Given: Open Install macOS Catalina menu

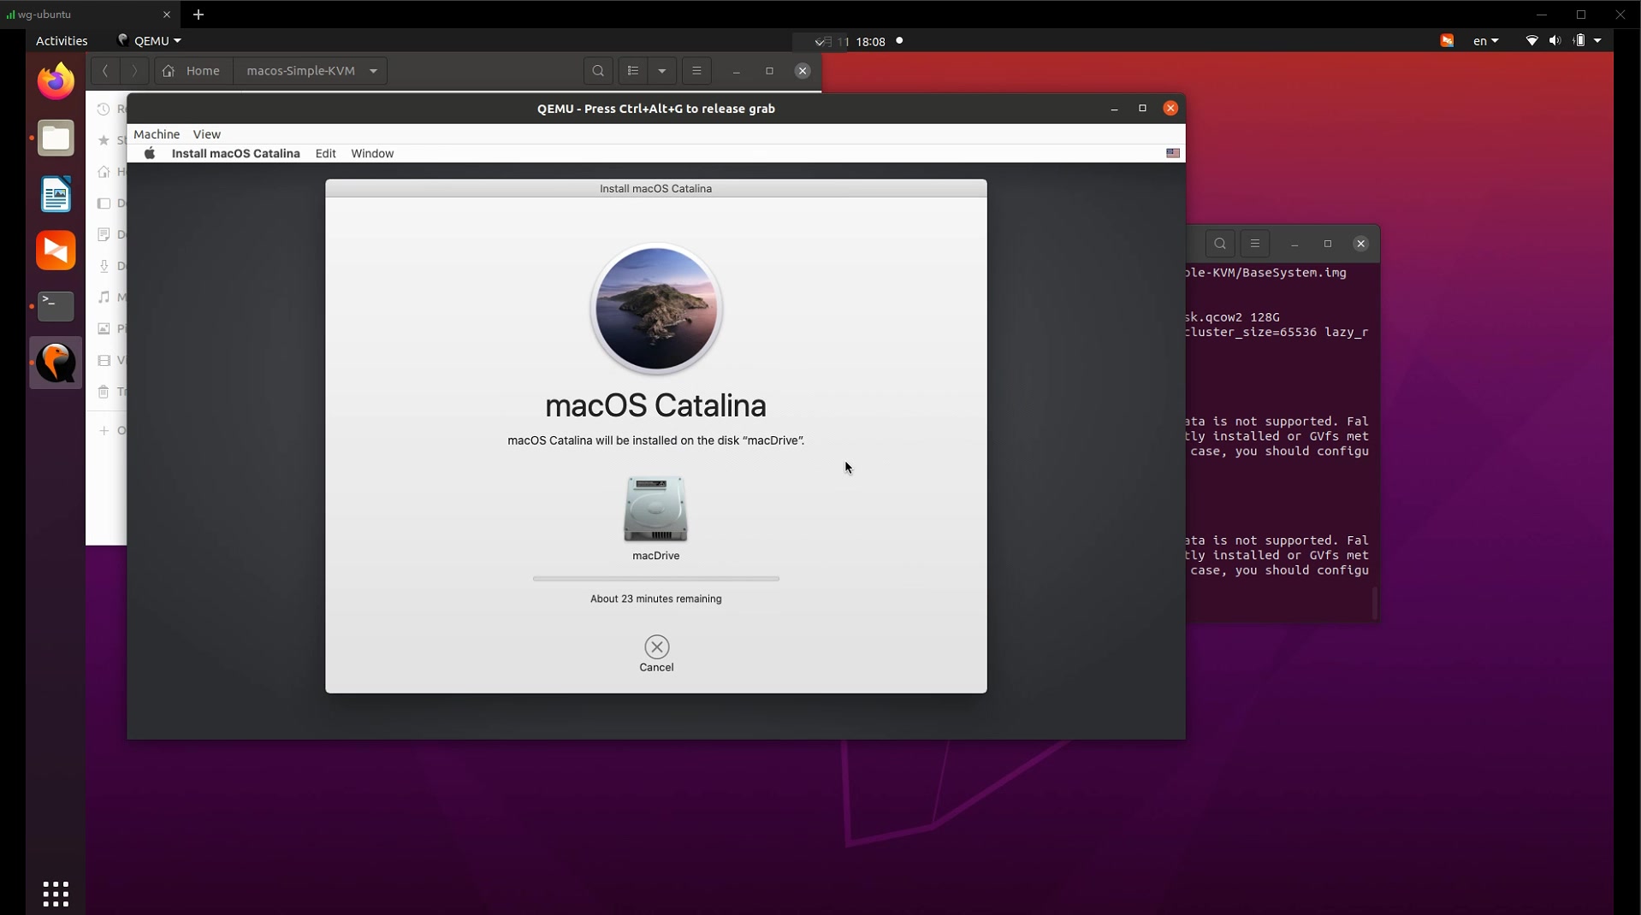Looking at the screenshot, I should (236, 154).
